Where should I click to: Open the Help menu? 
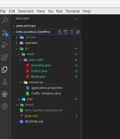click(x=87, y=11)
